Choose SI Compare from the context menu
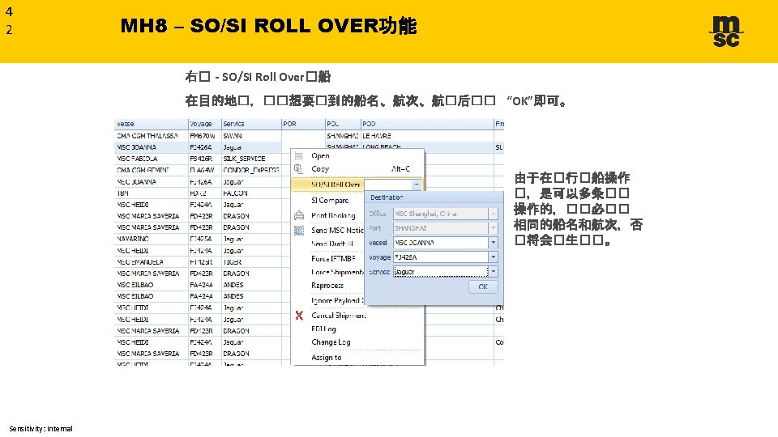 (330, 200)
